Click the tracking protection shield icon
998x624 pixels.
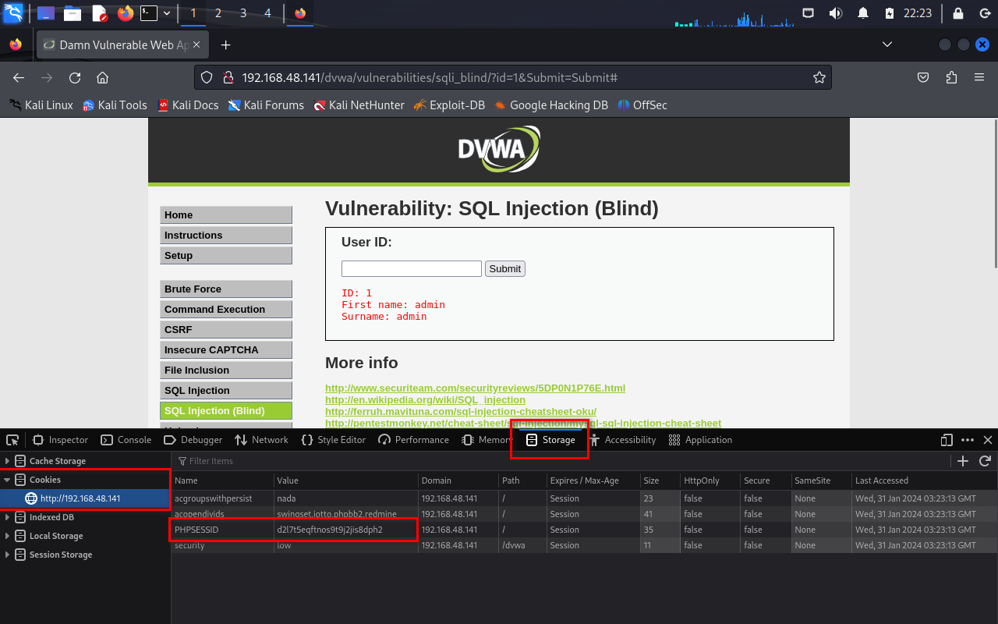click(x=207, y=77)
